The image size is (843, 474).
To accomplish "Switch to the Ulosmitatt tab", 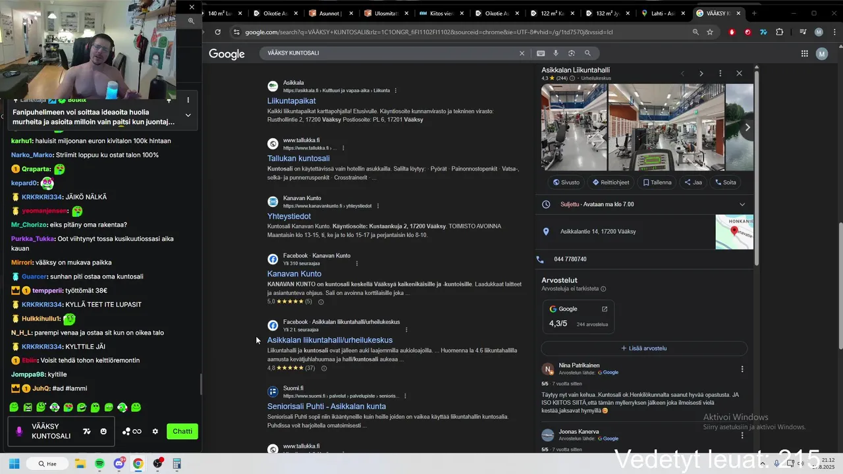I will coord(385,13).
